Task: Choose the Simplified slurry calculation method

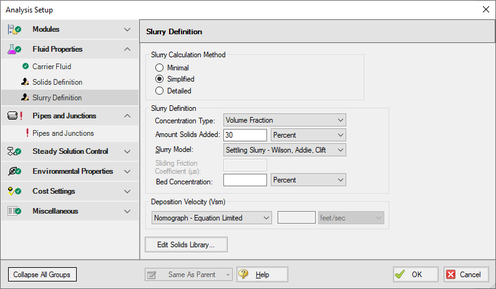Action: coord(160,79)
